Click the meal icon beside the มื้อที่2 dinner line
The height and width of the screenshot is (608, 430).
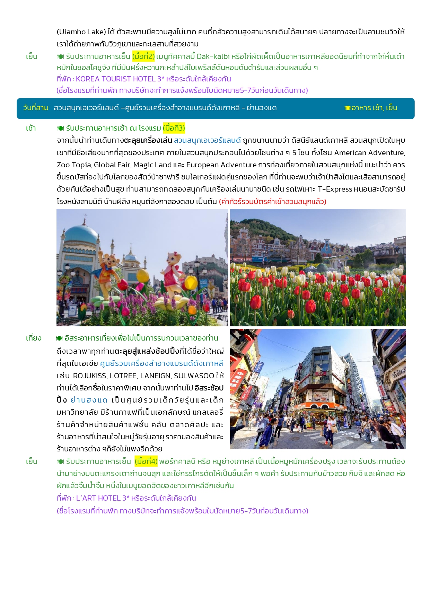pos(61,56)
